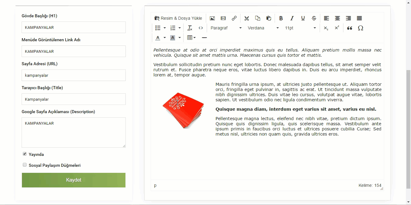Click the source code view icon
Screen dimensions: 411x205
coord(201,28)
